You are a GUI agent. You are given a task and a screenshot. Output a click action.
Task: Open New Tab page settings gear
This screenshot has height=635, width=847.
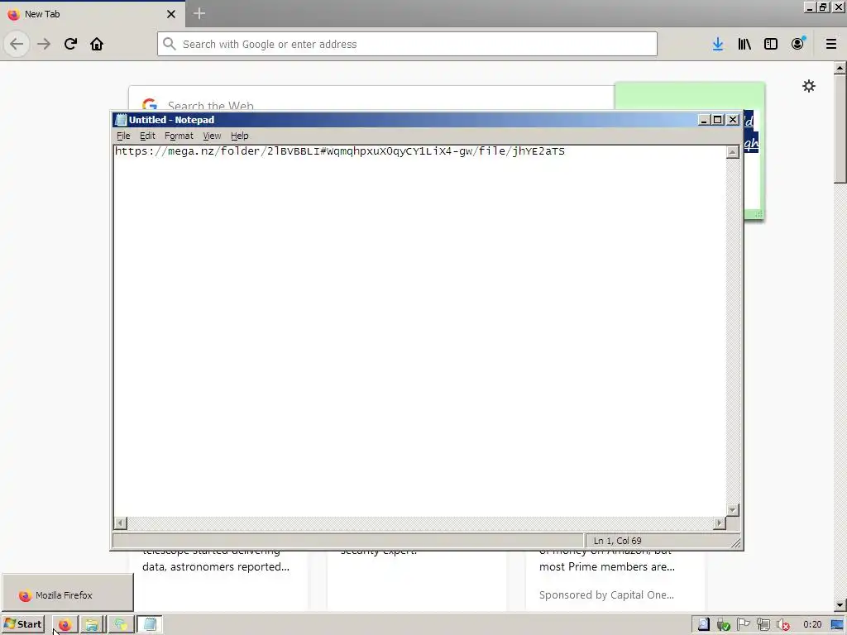pyautogui.click(x=809, y=86)
